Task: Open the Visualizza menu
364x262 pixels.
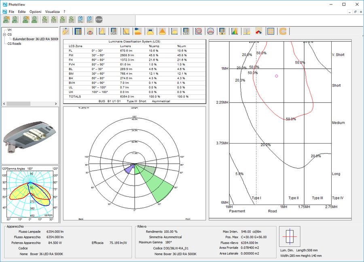Action: [52, 12]
